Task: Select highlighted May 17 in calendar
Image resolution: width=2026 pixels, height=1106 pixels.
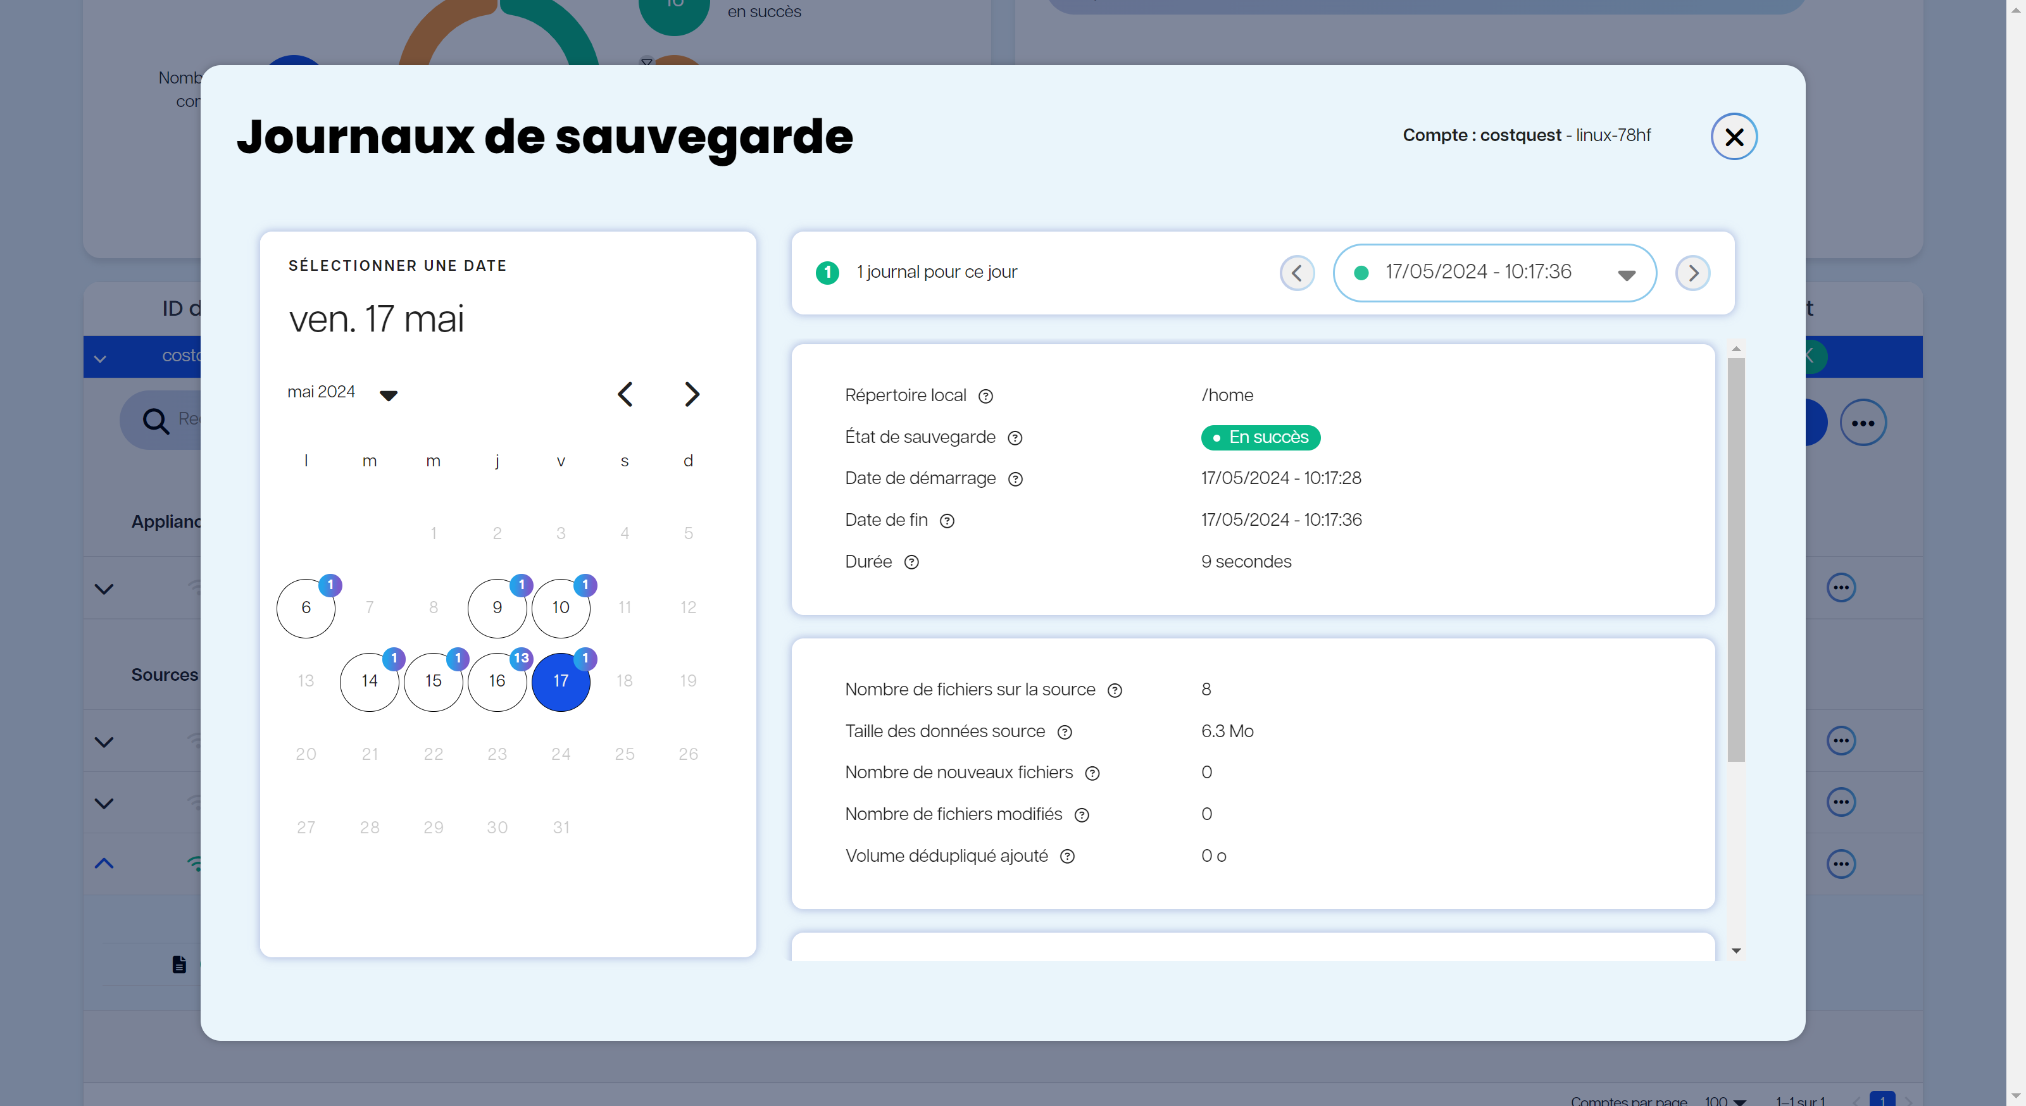Action: [x=561, y=681]
